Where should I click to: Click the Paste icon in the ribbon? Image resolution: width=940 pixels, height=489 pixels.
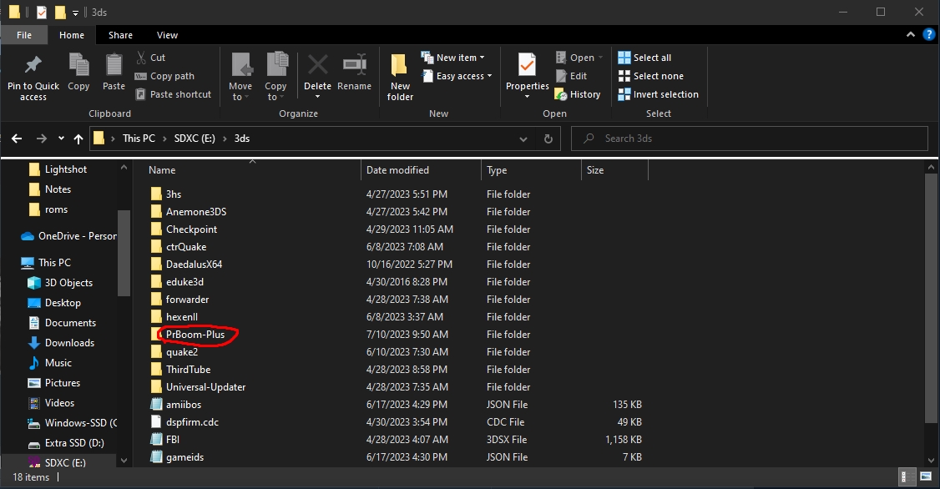114,65
